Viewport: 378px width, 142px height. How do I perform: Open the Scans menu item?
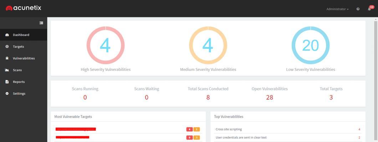(x=24, y=70)
